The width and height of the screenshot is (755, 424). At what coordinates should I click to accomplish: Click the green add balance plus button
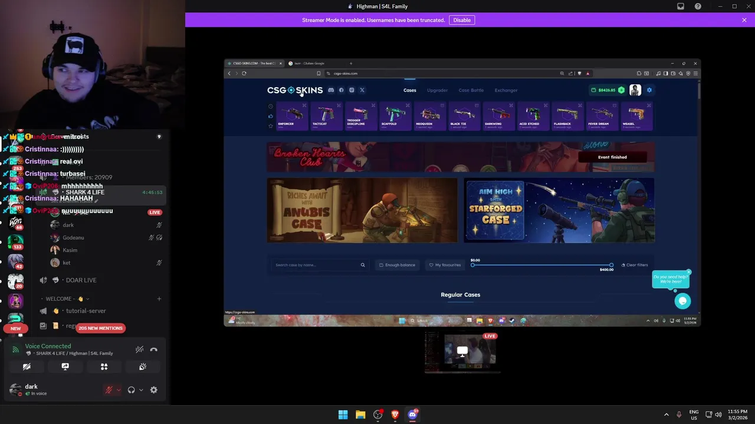pyautogui.click(x=621, y=90)
